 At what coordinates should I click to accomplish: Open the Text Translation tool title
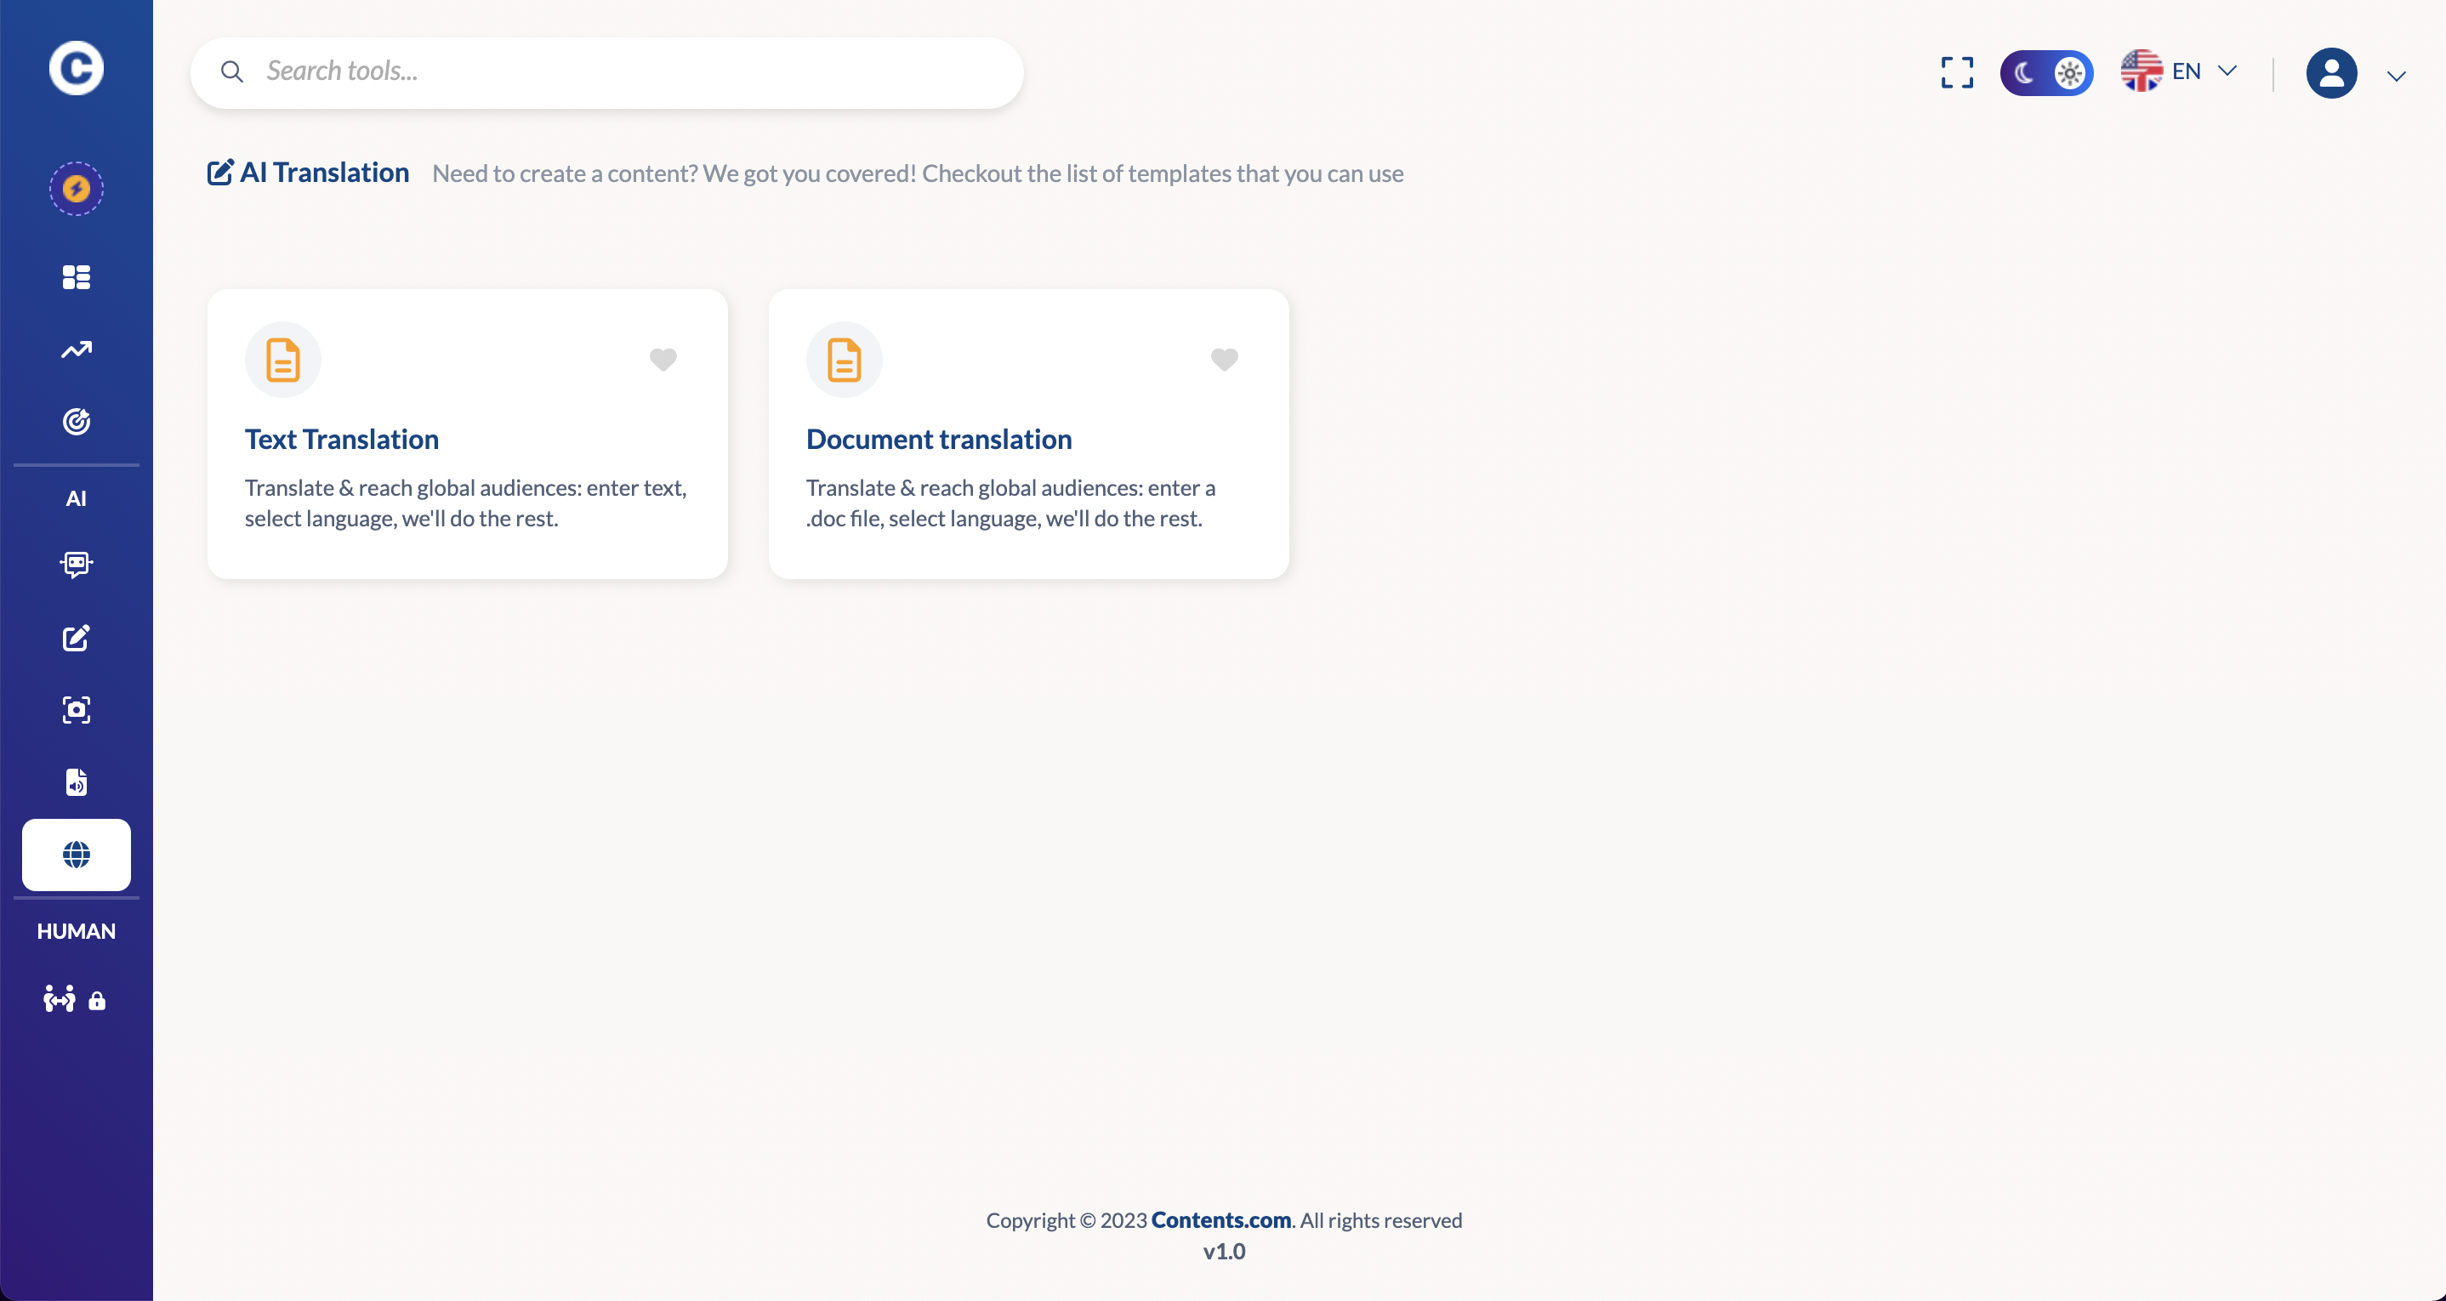point(342,439)
